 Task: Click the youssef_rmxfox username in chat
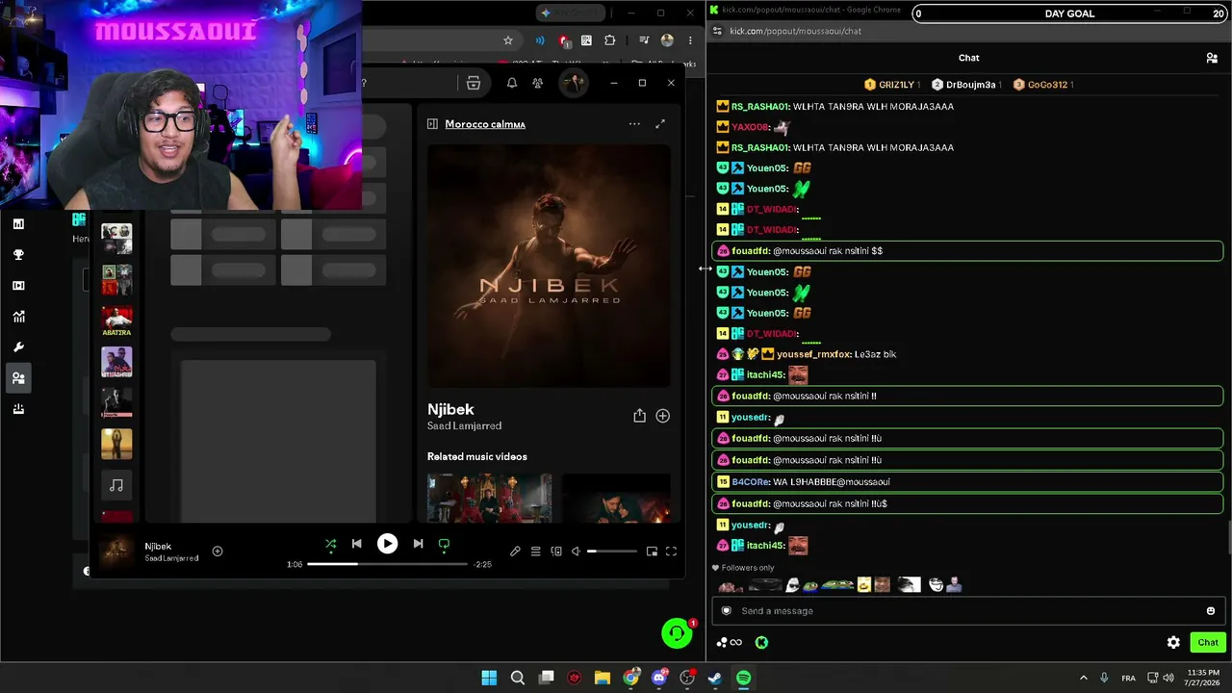(x=813, y=354)
